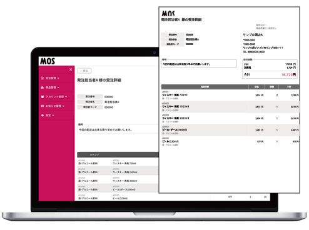Select the ウィスキー 角瓶 700ml row on invoice
The height and width of the screenshot is (230, 309).
(x=230, y=95)
